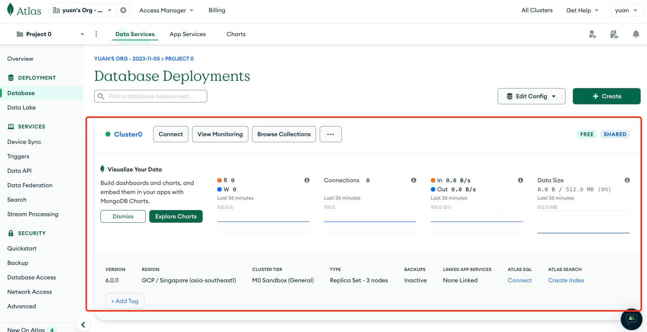
Task: Click info icon next to Data Size
Action: click(627, 180)
